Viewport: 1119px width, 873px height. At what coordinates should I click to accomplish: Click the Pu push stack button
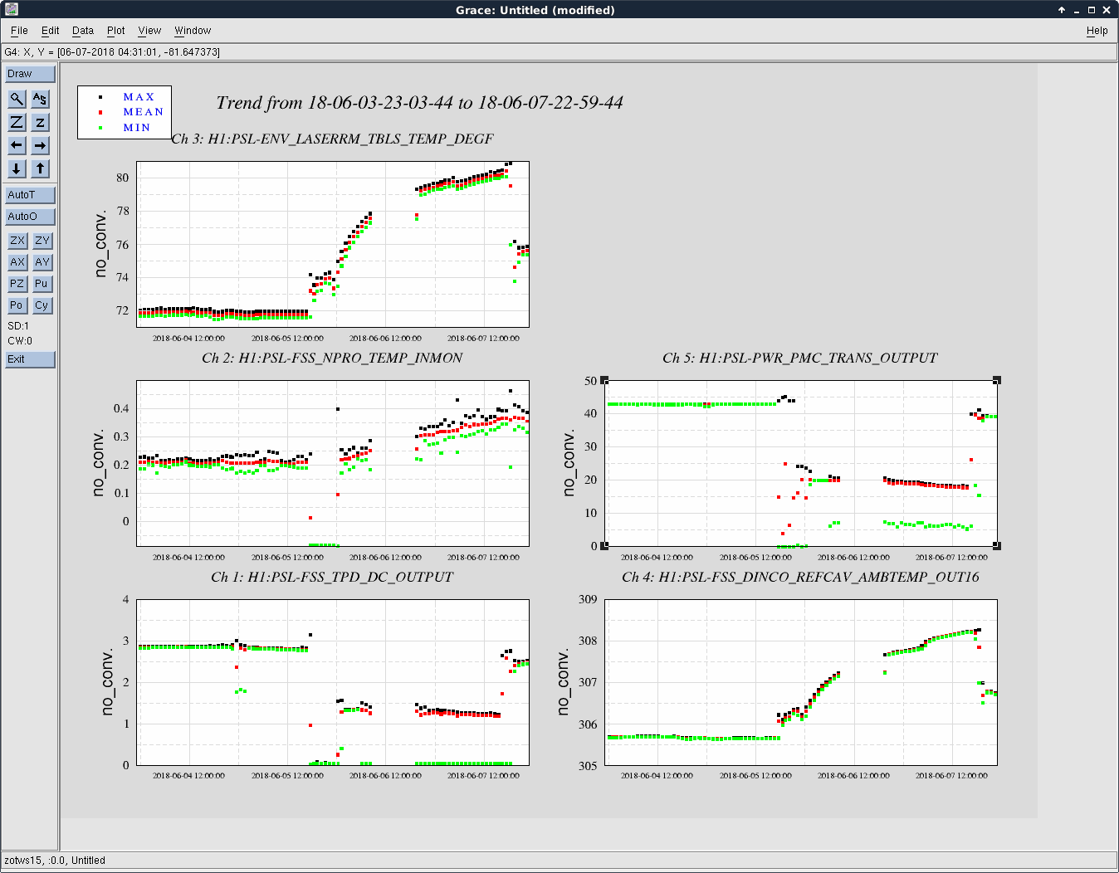pyautogui.click(x=42, y=284)
